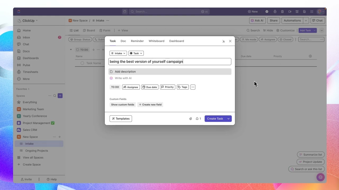Open the Inbox from the sidebar
Viewport: 339px width, 190px height.
point(26,37)
